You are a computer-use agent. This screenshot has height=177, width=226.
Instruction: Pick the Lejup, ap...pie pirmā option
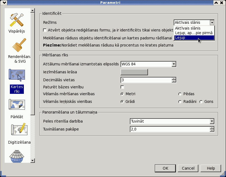pyautogui.click(x=194, y=33)
